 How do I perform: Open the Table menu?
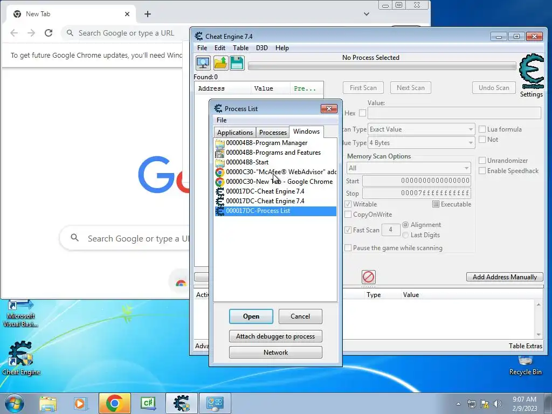pos(241,48)
